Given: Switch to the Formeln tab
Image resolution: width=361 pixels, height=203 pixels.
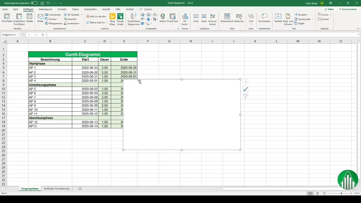Looking at the screenshot, I should [62, 9].
